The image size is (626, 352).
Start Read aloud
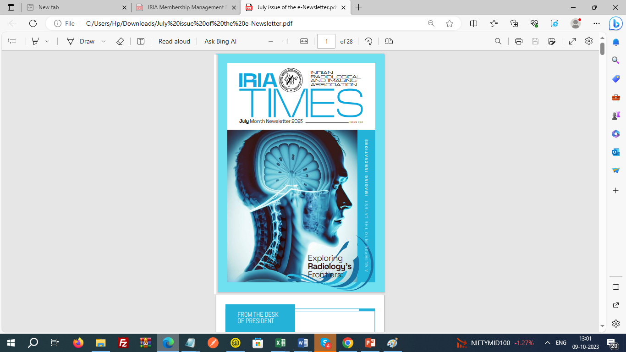point(174,41)
